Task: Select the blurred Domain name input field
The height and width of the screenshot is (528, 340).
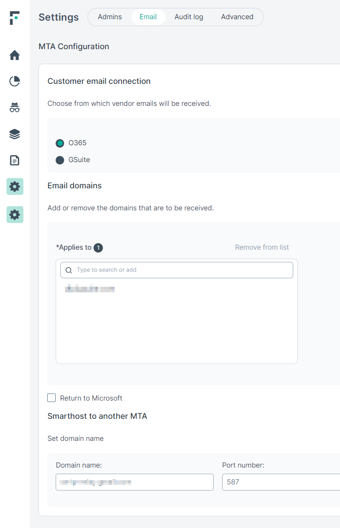Action: (135, 482)
